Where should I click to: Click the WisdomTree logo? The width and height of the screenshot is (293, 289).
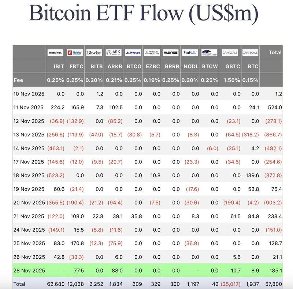209,53
